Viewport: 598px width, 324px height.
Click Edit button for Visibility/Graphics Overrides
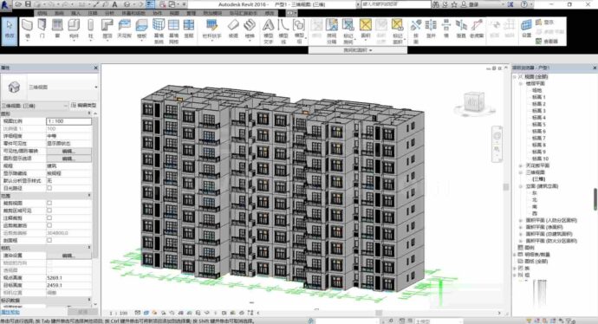(68, 151)
